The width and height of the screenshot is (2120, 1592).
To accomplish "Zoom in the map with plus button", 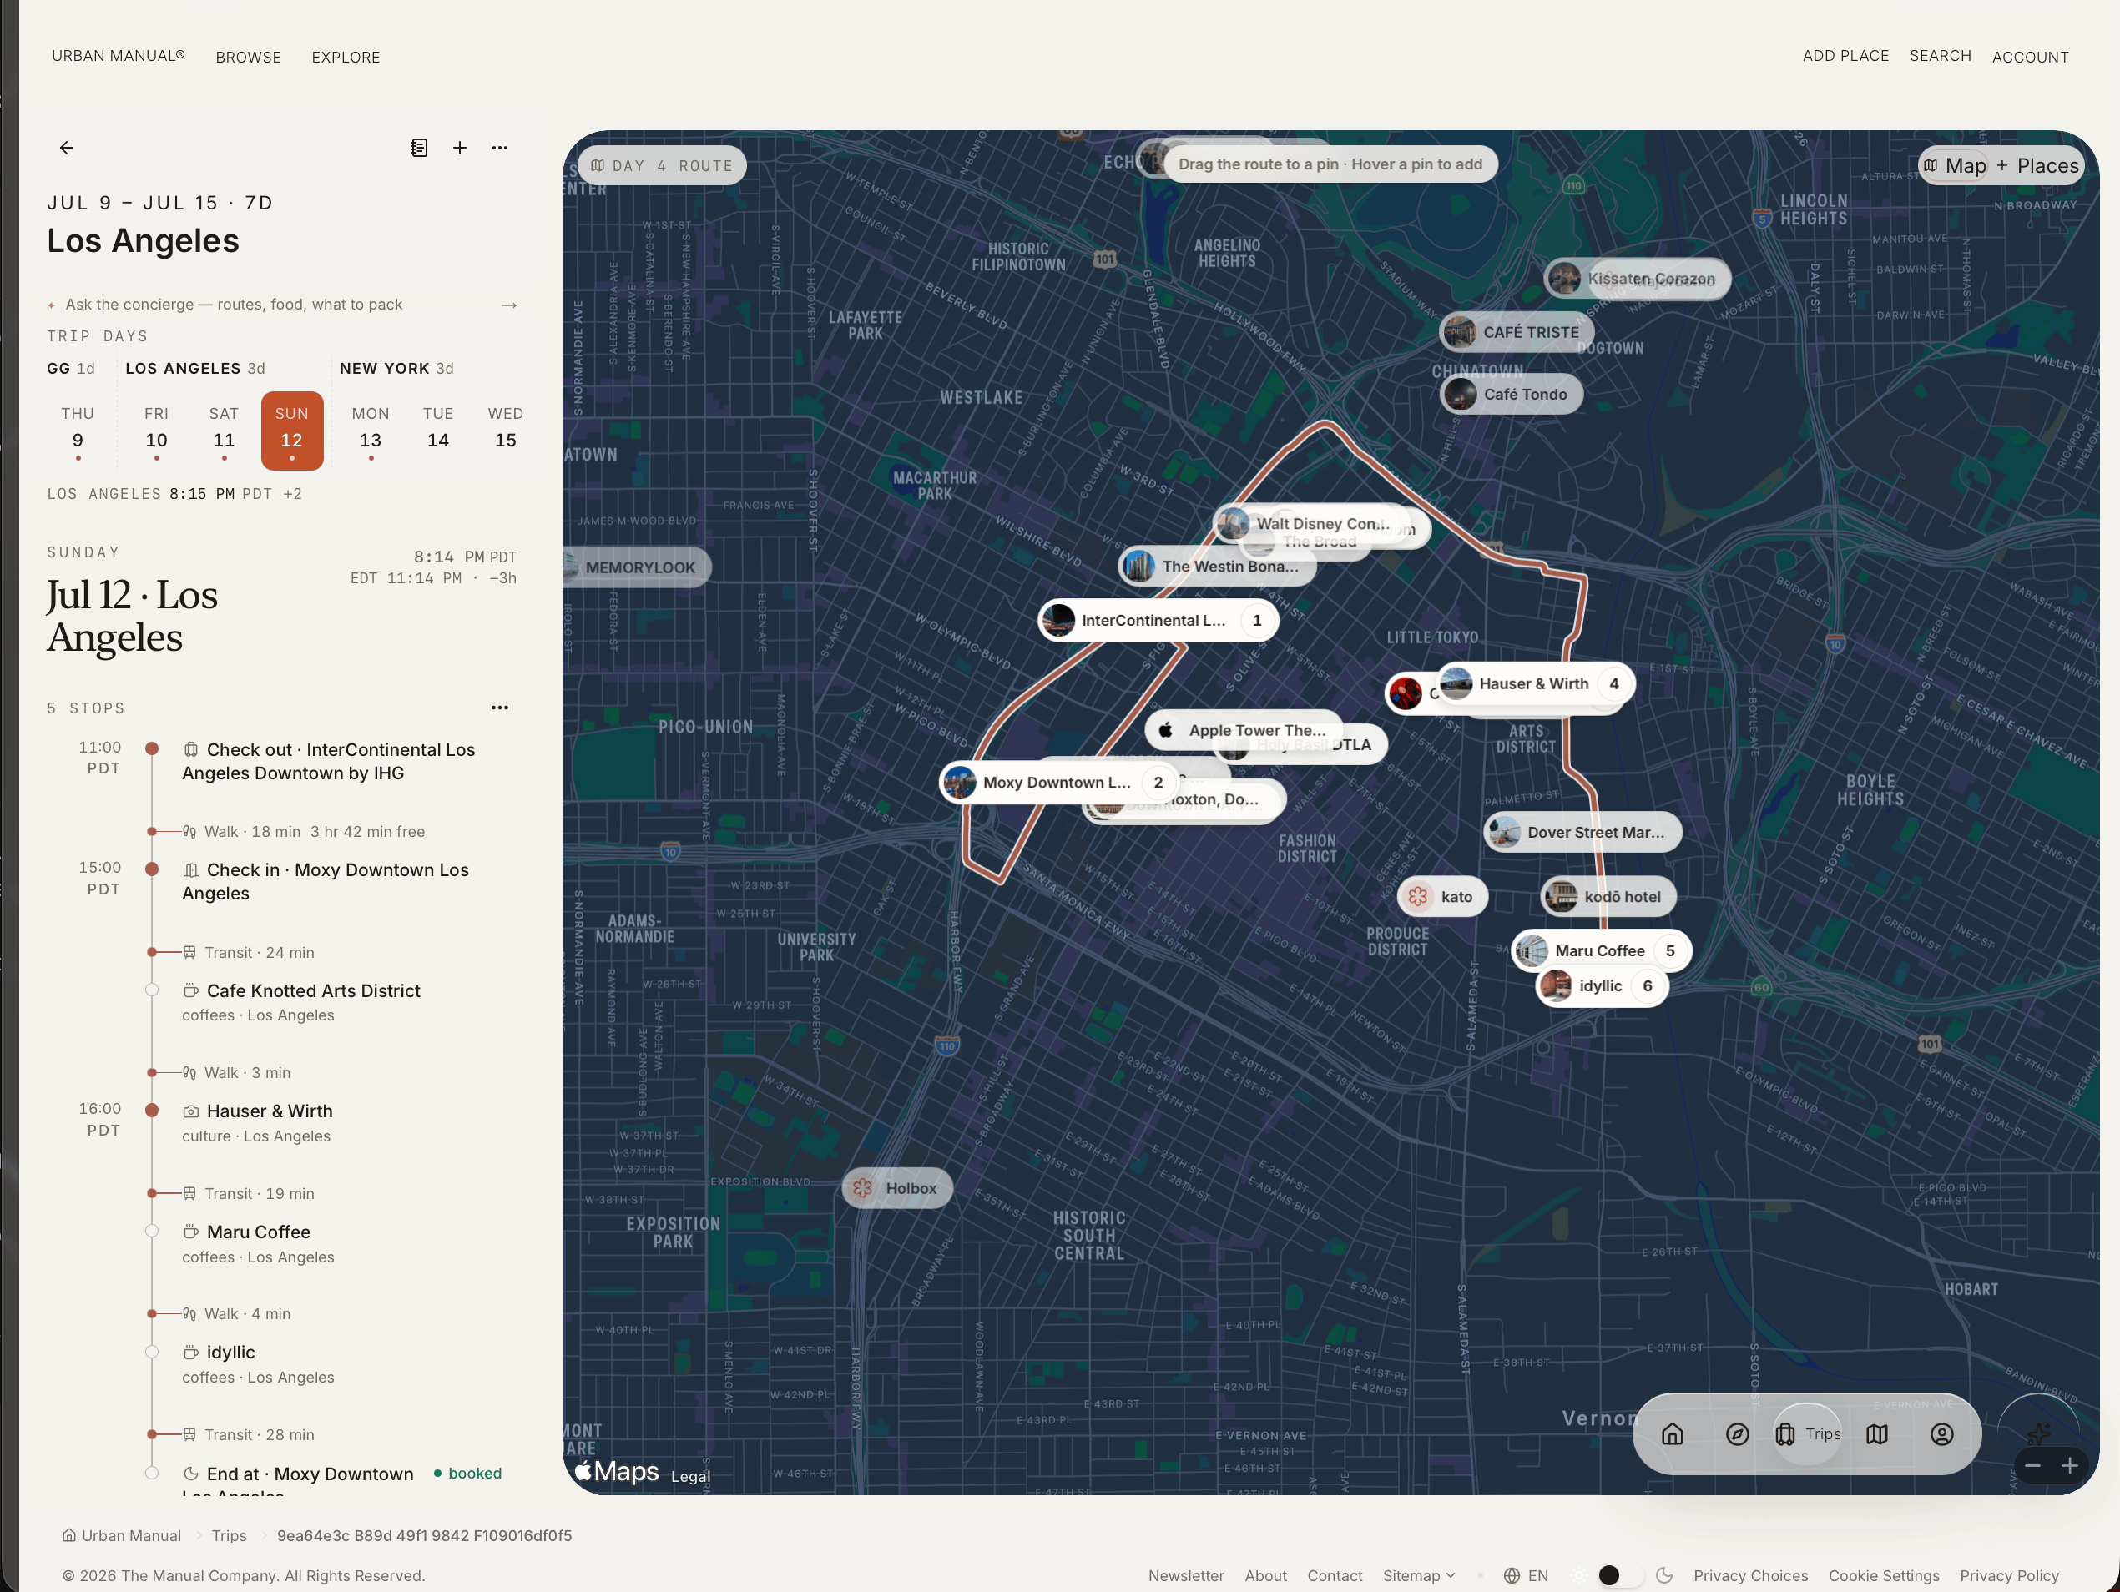I will click(2070, 1467).
